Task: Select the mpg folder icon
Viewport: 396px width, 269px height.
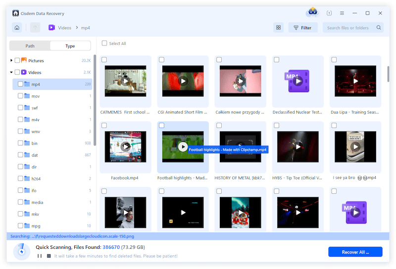Action: (x=27, y=225)
